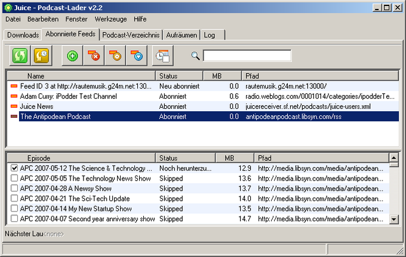This screenshot has width=406, height=257.
Task: Click the feed icon with blue down arrow
Action: click(x=137, y=56)
